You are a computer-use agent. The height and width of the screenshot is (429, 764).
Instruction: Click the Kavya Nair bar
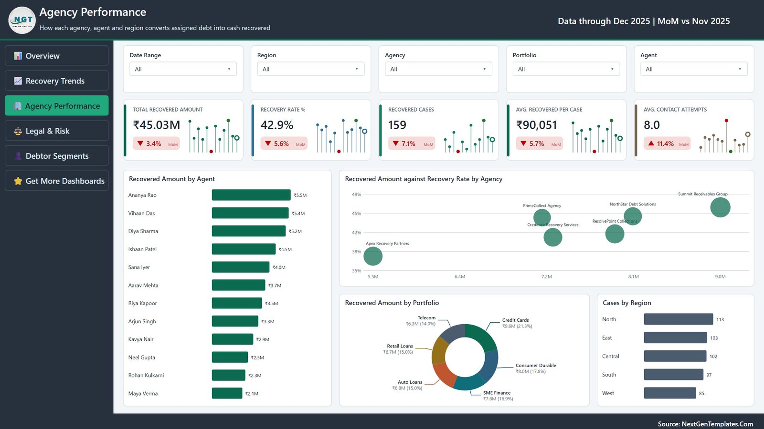[233, 339]
